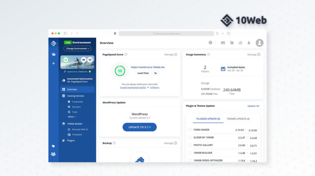Open 10Web Builder in the sidebar
The width and height of the screenshot is (315, 176).
click(75, 124)
